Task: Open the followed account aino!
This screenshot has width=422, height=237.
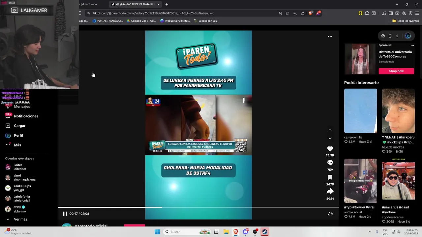Action: click(20, 177)
